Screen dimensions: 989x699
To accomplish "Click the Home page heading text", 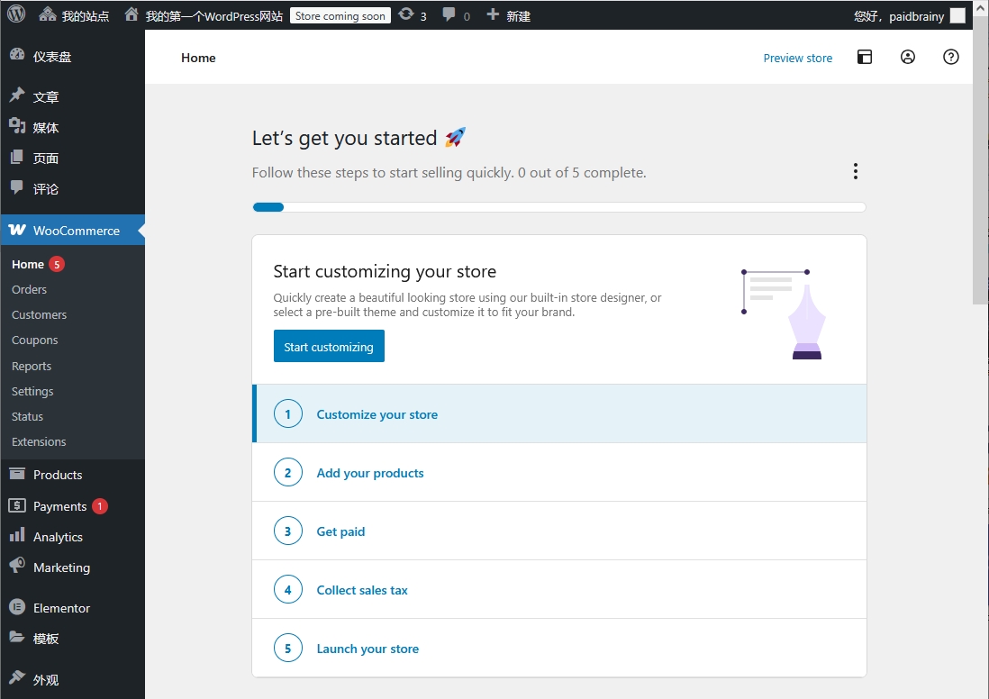I will (198, 58).
